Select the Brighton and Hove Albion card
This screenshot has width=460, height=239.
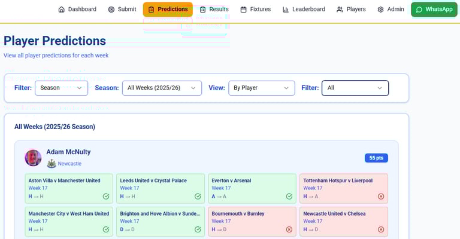coord(161,222)
